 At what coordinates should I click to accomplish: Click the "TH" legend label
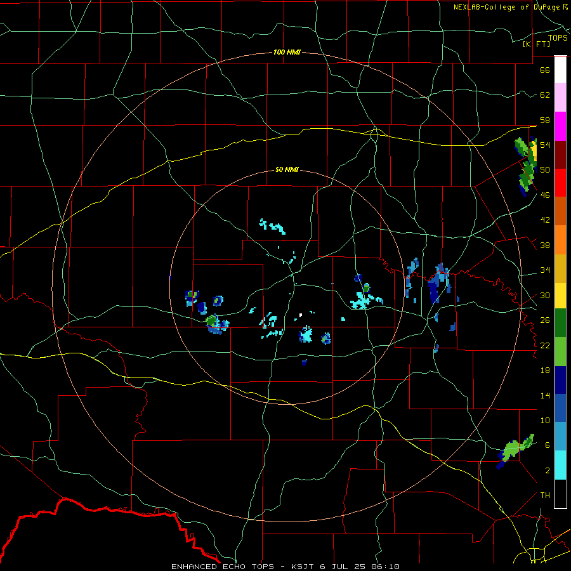coord(545,496)
